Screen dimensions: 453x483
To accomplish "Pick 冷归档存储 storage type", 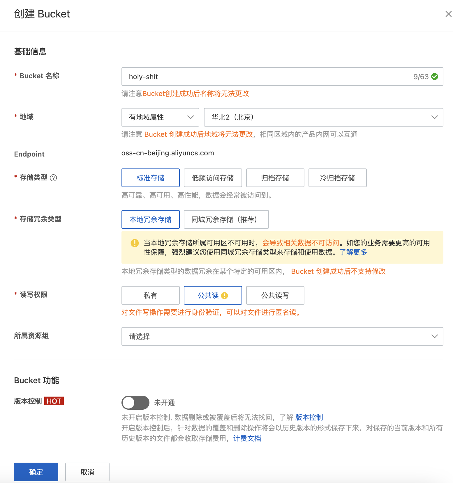I will pos(337,178).
